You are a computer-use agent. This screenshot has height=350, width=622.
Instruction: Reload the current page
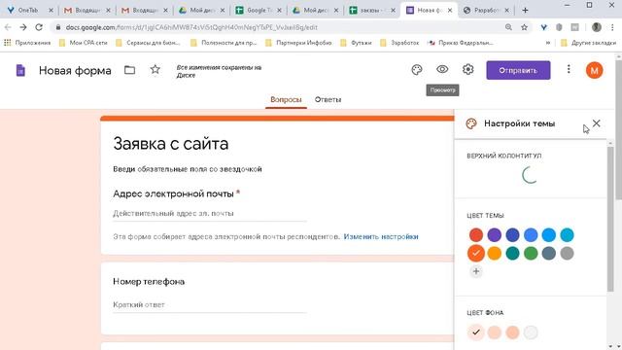click(39, 27)
